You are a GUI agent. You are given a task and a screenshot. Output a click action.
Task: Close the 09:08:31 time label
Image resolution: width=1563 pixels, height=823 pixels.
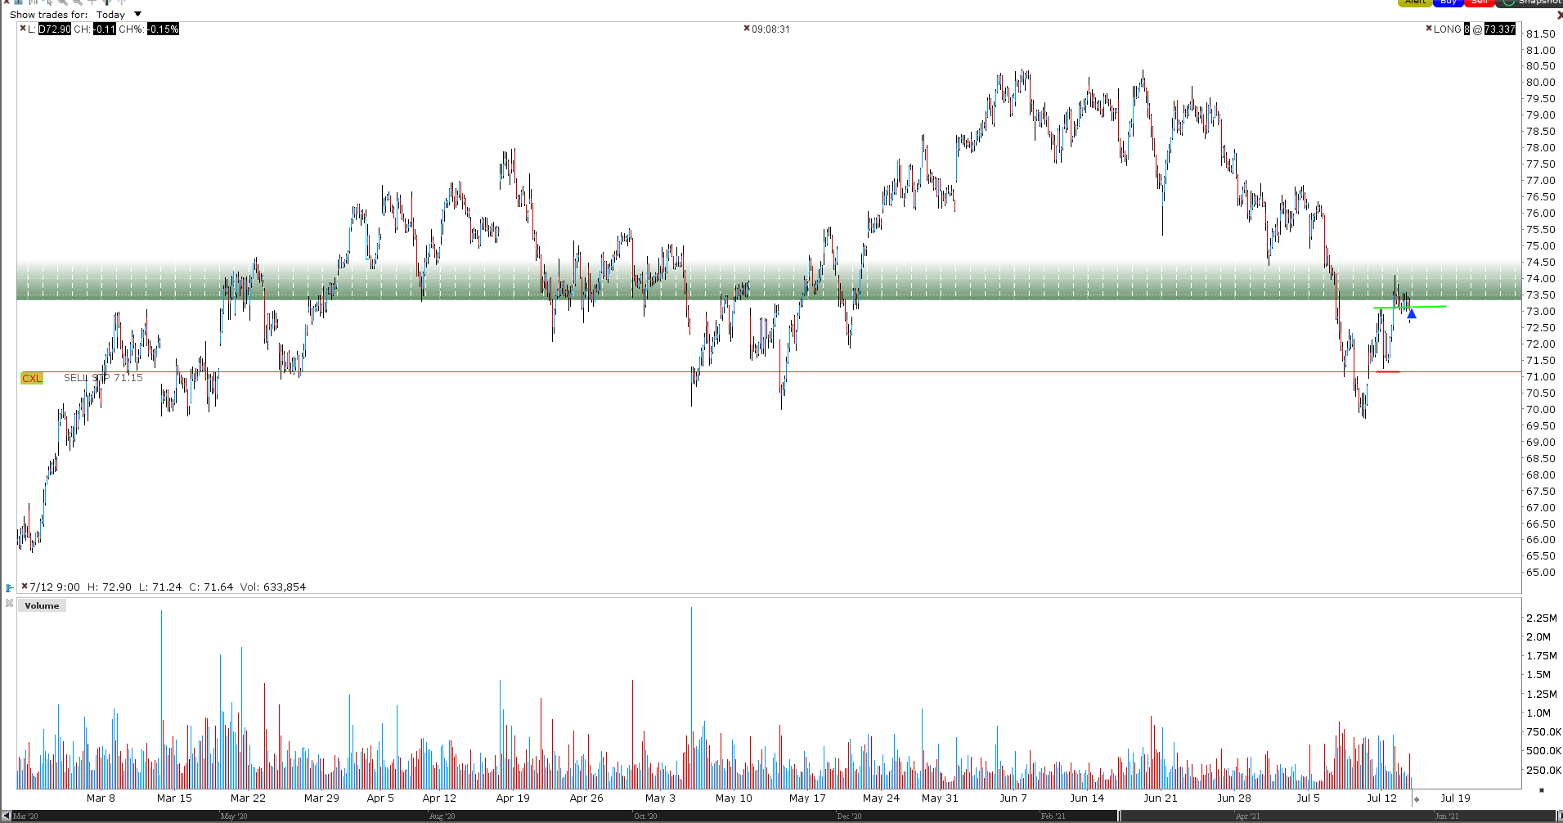[746, 29]
